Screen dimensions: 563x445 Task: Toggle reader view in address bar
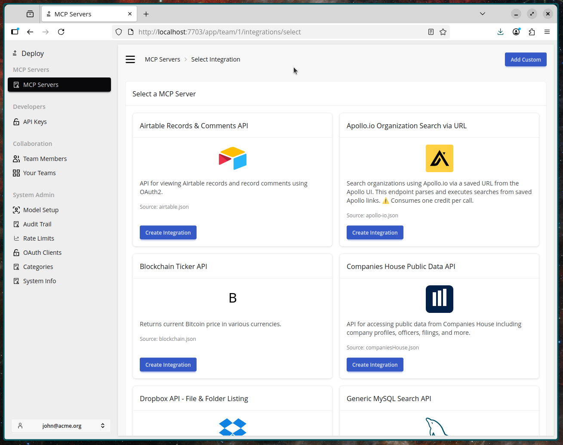tap(431, 32)
